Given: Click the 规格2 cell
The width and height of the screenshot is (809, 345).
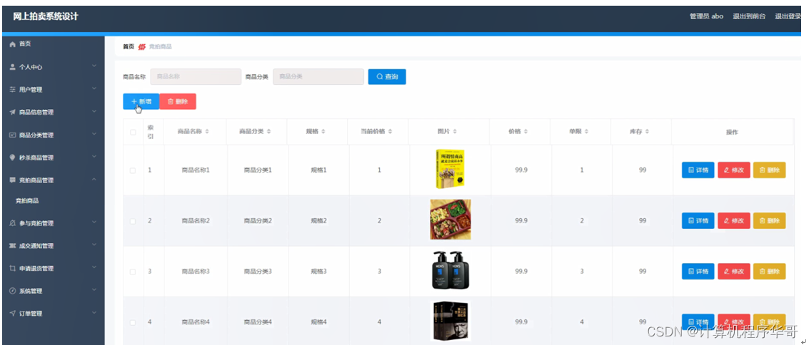Looking at the screenshot, I should pyautogui.click(x=319, y=220).
